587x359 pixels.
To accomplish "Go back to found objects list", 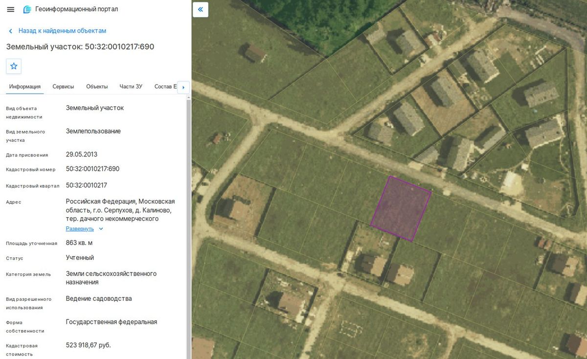I will click(62, 31).
